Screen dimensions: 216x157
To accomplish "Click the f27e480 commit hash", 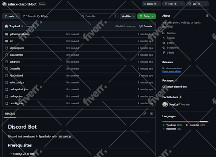I will 119,26.
